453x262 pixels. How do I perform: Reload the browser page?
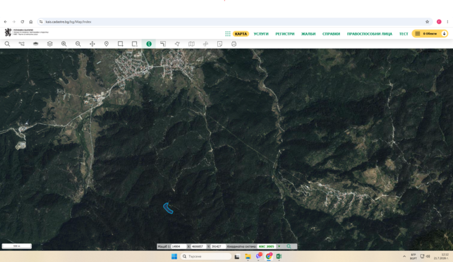point(22,22)
